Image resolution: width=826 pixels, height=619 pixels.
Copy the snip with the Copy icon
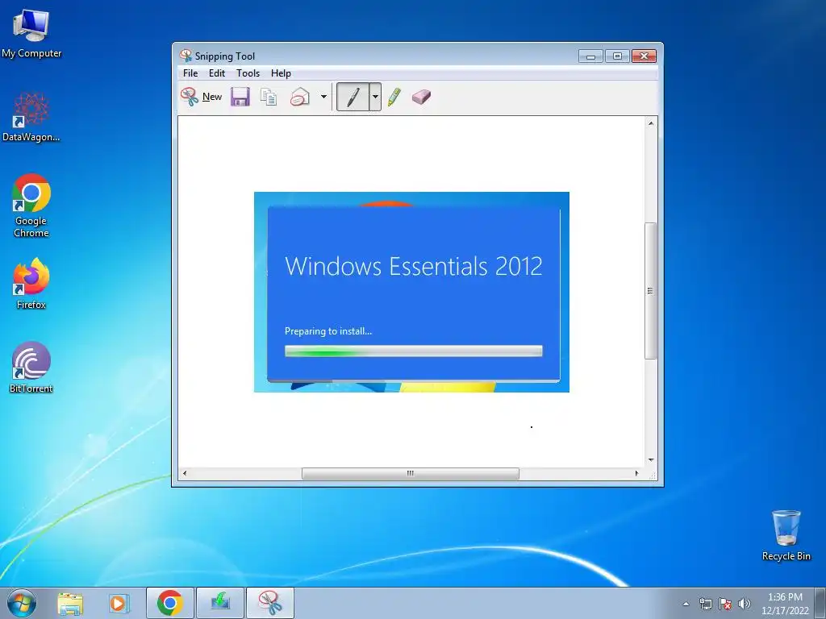click(x=269, y=97)
